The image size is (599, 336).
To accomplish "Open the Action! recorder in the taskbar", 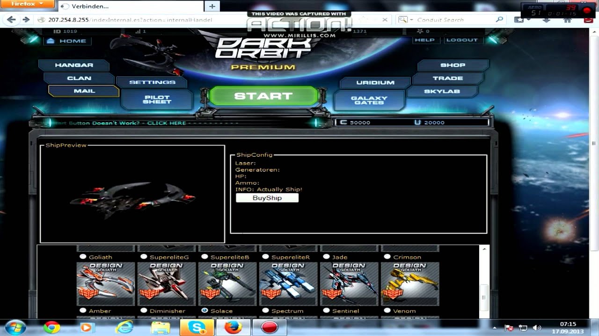I will point(270,327).
